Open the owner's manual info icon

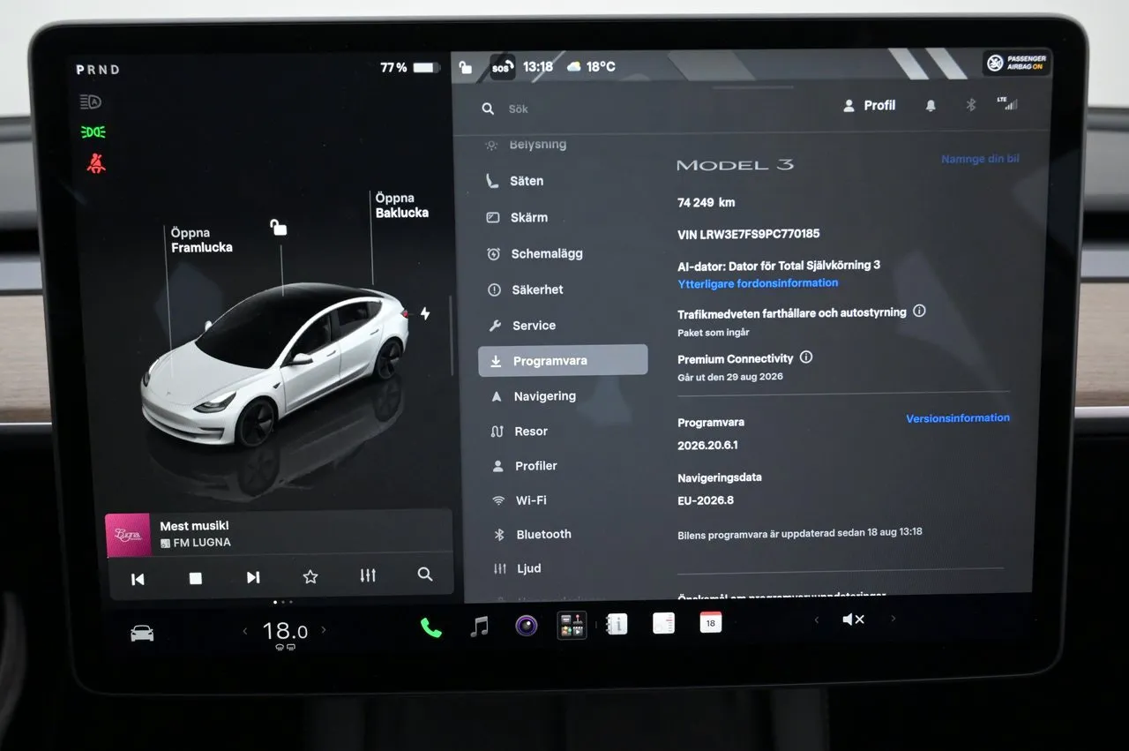click(617, 624)
